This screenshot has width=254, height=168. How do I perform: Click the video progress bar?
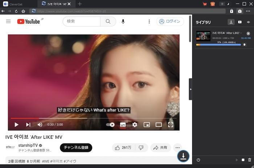94,119
